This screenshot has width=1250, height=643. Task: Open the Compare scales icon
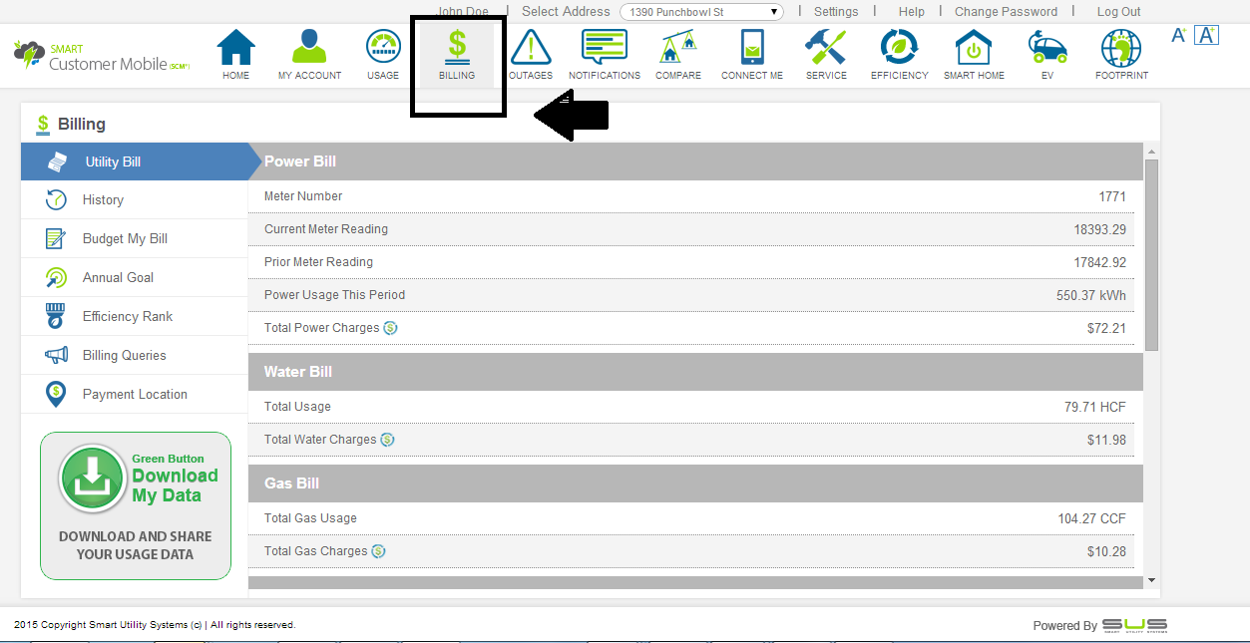click(678, 54)
